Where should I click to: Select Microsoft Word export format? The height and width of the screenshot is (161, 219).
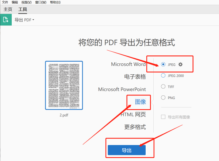128,64
